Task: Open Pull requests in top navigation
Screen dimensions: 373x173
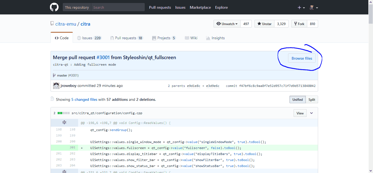Action: click(160, 7)
